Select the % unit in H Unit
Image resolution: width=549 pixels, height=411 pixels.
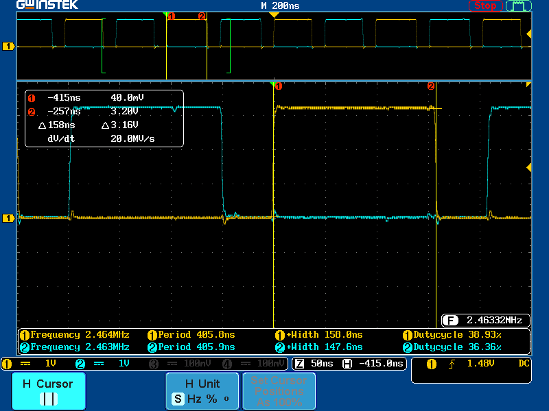pyautogui.click(x=211, y=399)
